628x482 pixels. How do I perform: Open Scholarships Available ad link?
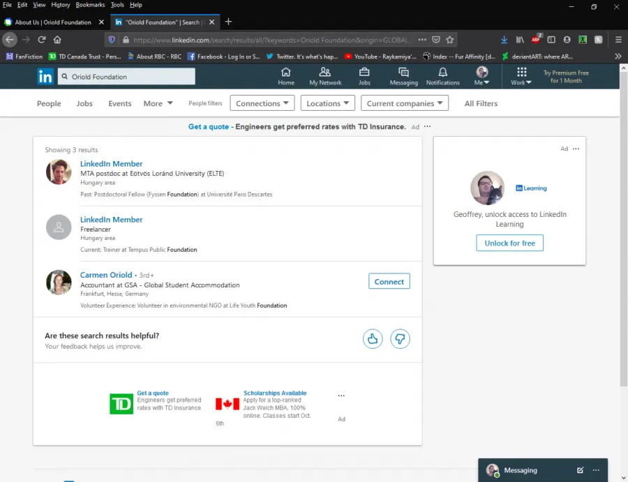click(x=275, y=393)
